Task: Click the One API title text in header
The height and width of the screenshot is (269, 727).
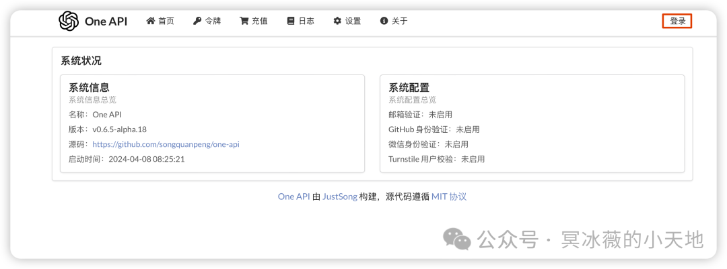Action: [x=106, y=21]
